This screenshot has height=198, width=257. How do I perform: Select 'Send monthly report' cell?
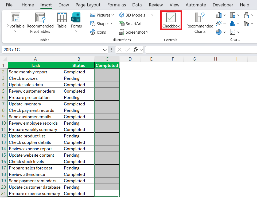(35, 72)
